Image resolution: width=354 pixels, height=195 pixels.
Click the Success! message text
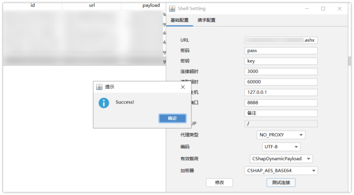pos(125,102)
